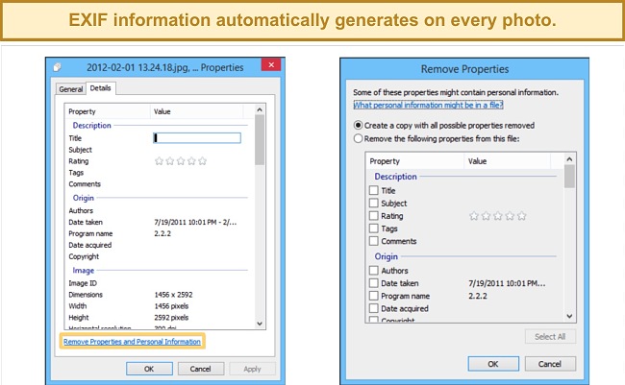Cancel the Properties dialog

coord(201,369)
